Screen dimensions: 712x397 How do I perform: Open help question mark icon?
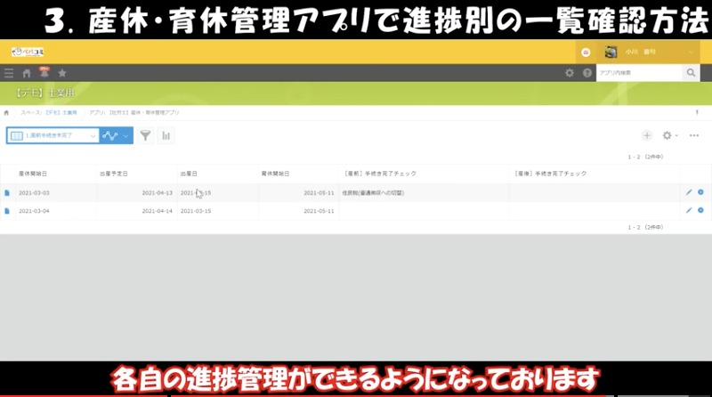[587, 73]
